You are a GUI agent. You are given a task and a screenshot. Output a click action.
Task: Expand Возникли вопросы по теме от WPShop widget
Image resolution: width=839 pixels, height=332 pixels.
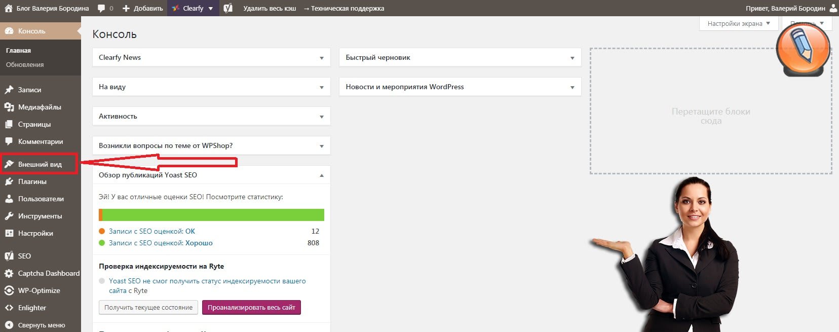point(321,146)
